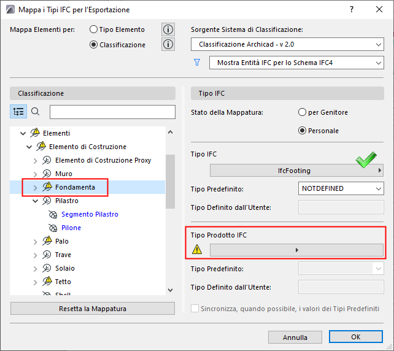Select the Tipo Elemento radio button
394x351 pixels.
[93, 29]
